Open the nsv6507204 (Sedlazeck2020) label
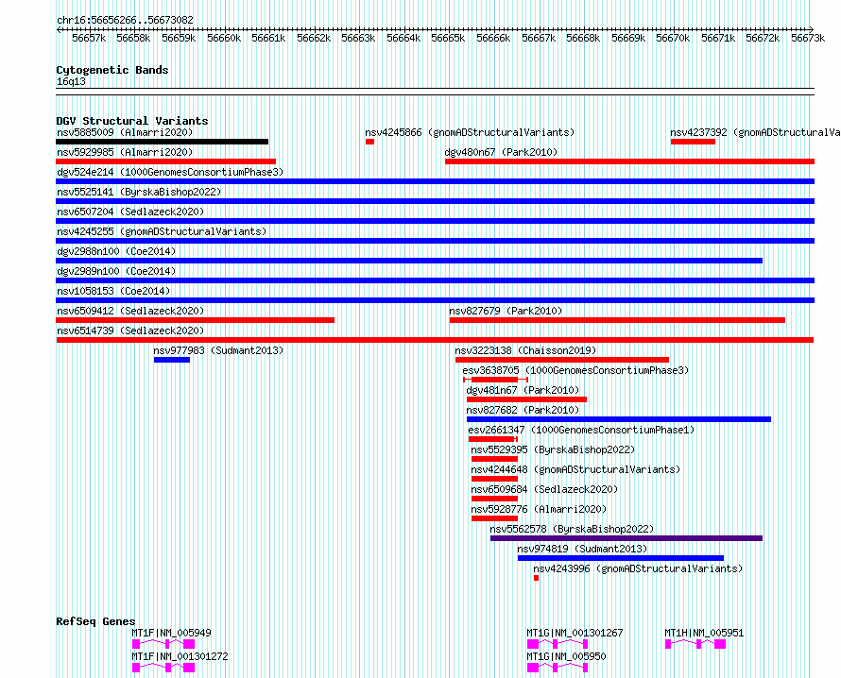This screenshot has width=841, height=678. pyautogui.click(x=130, y=212)
